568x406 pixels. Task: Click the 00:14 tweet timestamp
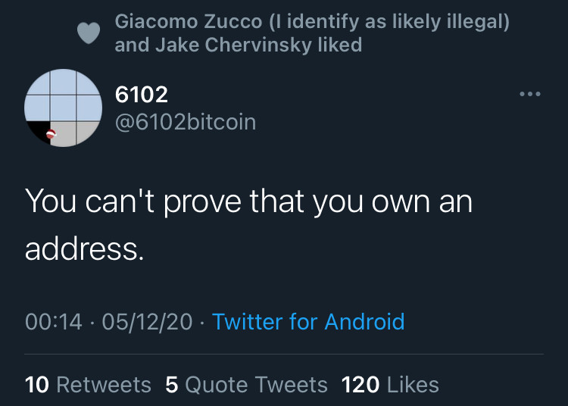(54, 322)
